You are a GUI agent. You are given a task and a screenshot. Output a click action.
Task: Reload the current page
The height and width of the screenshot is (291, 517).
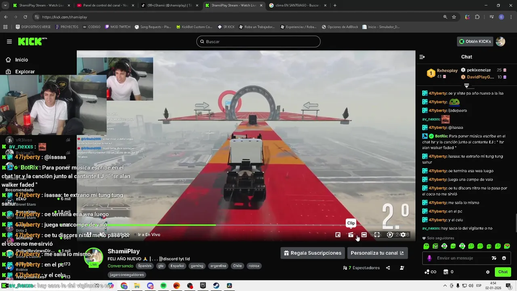coord(25,17)
